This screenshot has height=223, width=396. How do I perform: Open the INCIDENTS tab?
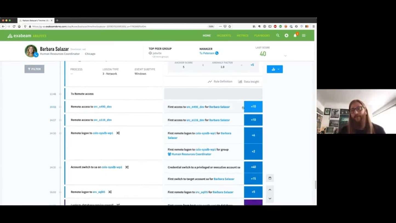pos(224,36)
